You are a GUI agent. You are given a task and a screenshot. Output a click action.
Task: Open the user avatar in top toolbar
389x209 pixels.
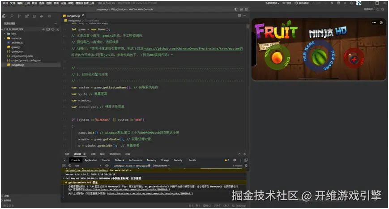point(359,3)
